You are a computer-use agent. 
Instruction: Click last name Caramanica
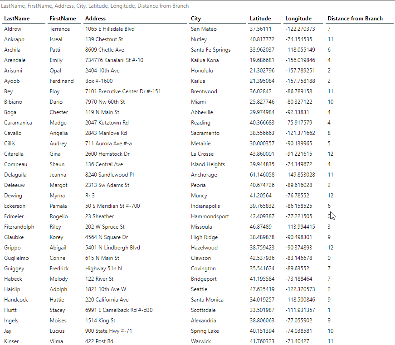point(18,123)
